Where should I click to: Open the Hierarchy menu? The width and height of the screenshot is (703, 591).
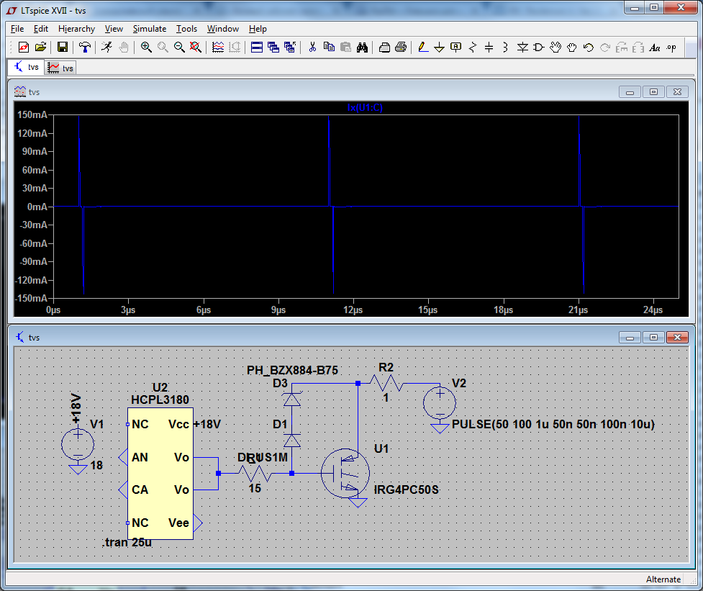(76, 29)
